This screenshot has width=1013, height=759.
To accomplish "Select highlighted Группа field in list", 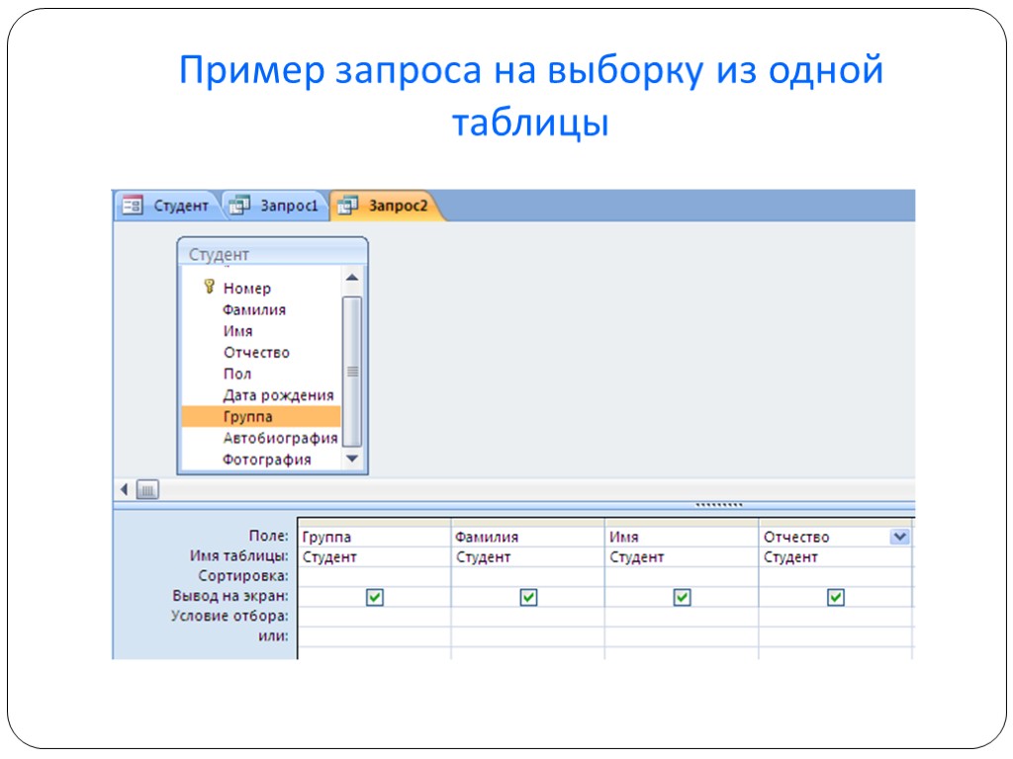I will point(261,416).
